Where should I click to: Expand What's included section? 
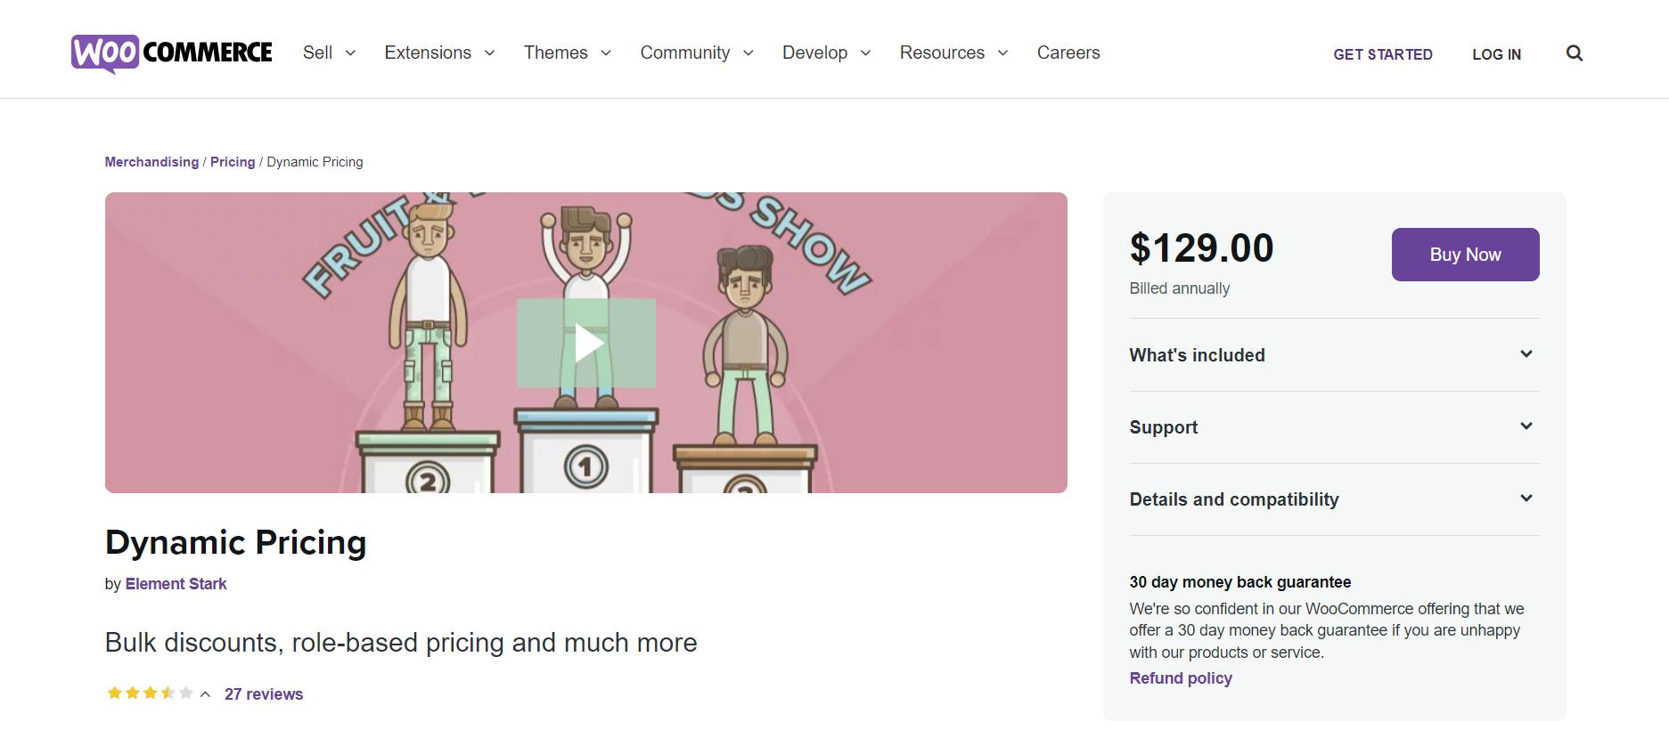click(1335, 354)
